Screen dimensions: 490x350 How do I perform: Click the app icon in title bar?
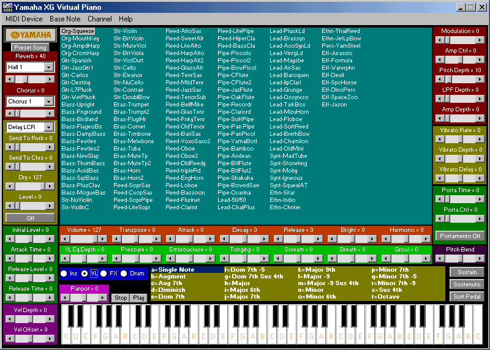[7, 7]
